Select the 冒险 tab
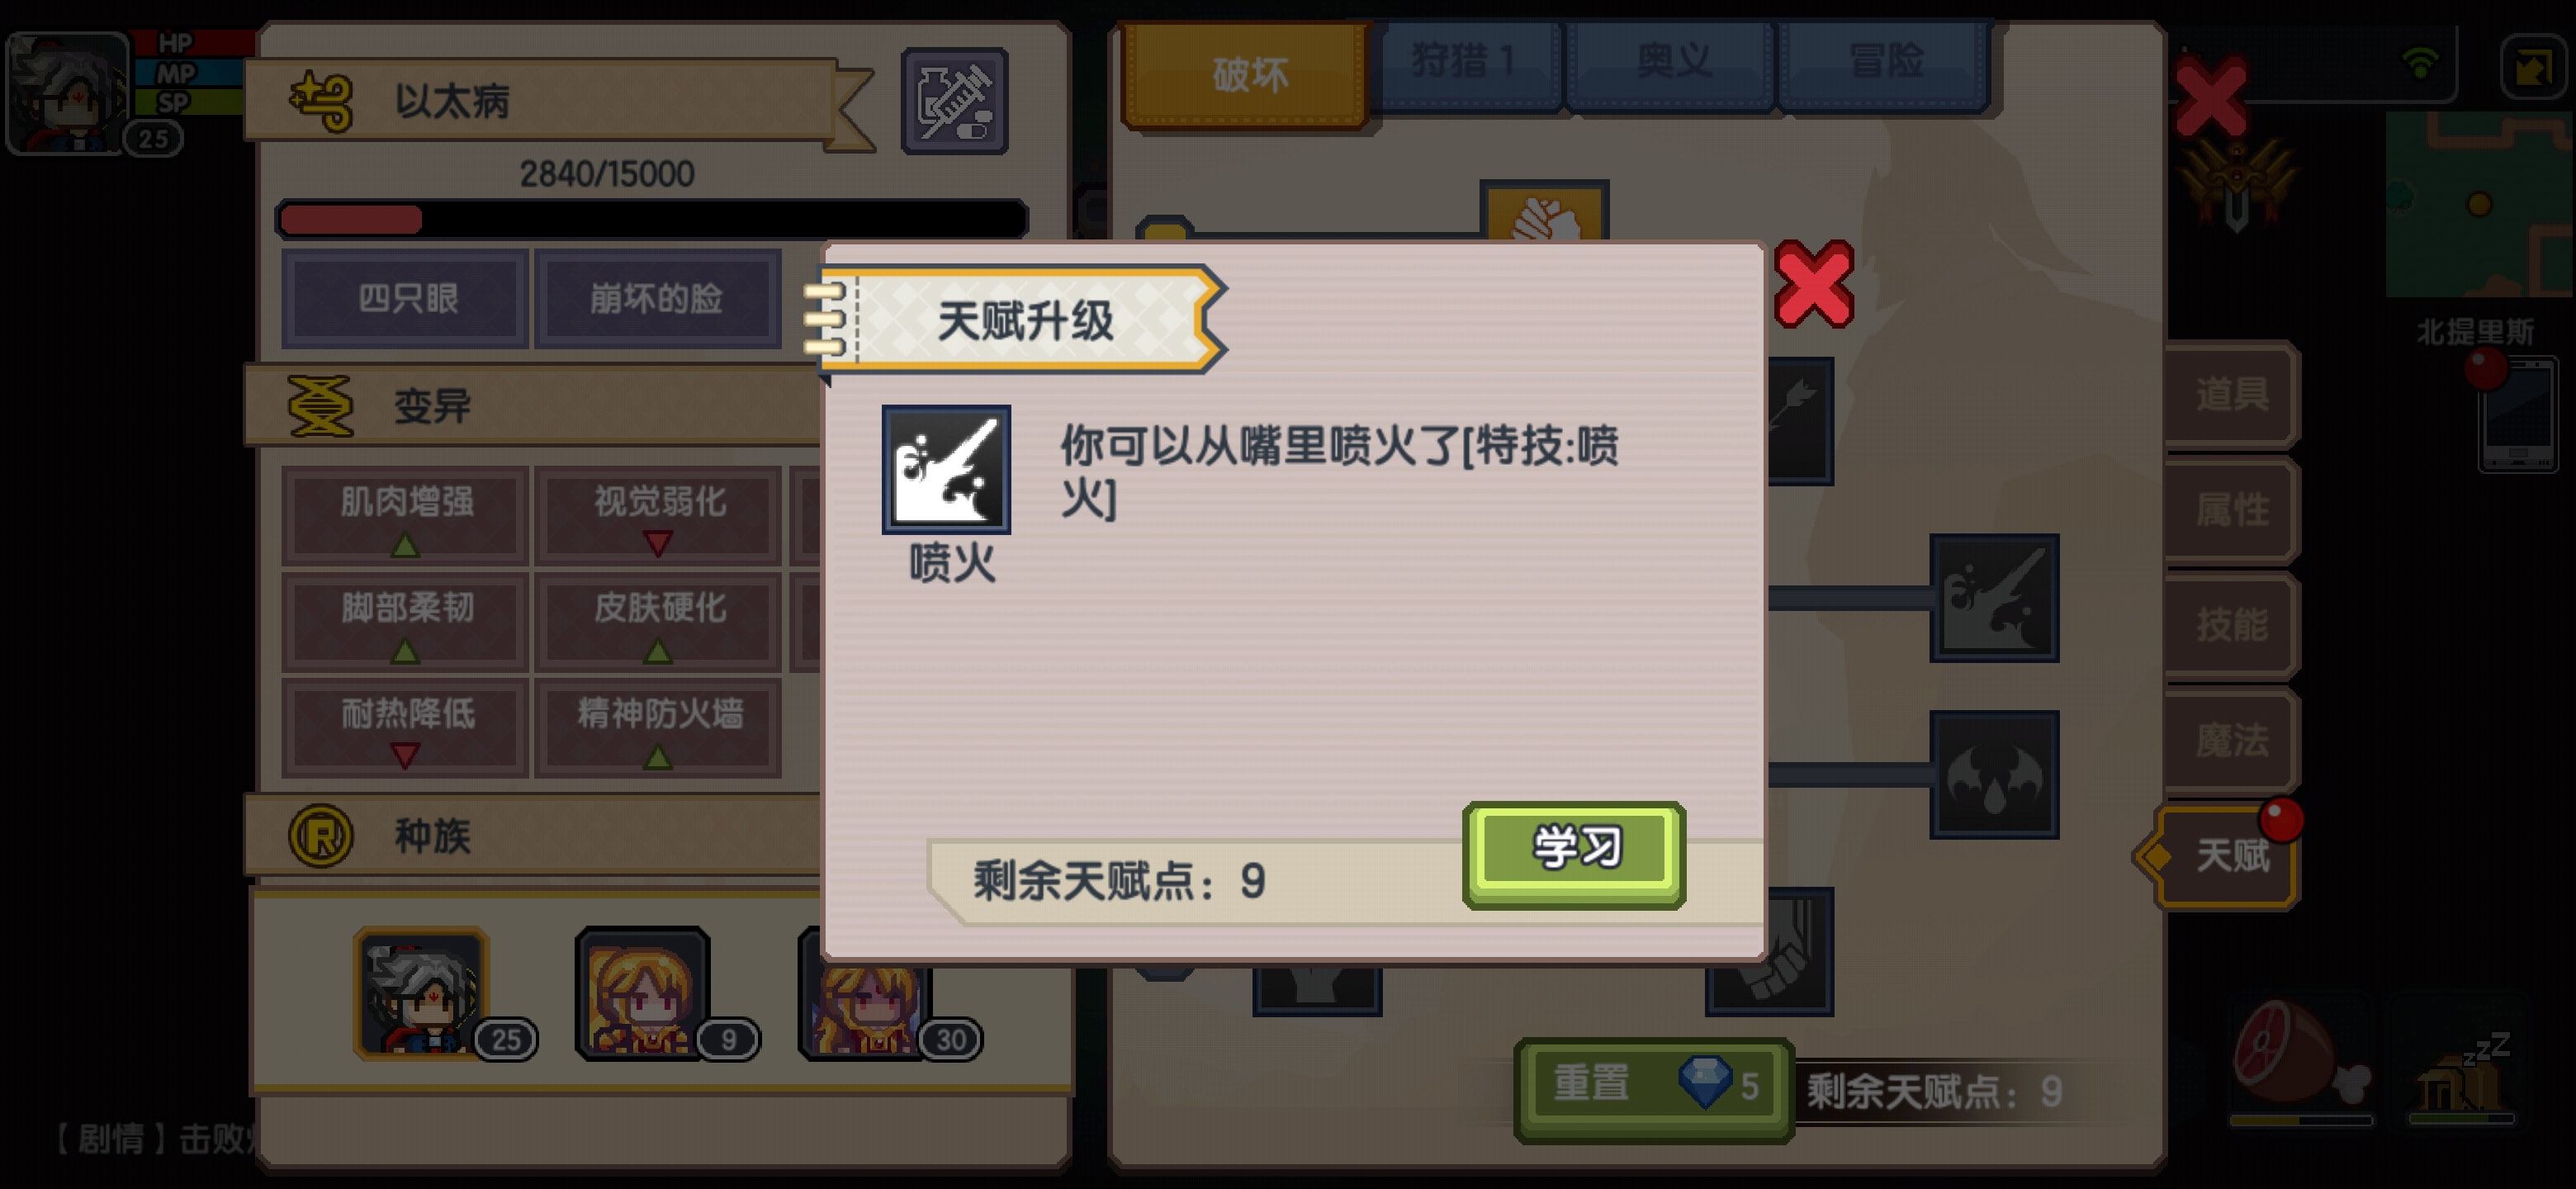Image resolution: width=2576 pixels, height=1189 pixels. [1885, 63]
